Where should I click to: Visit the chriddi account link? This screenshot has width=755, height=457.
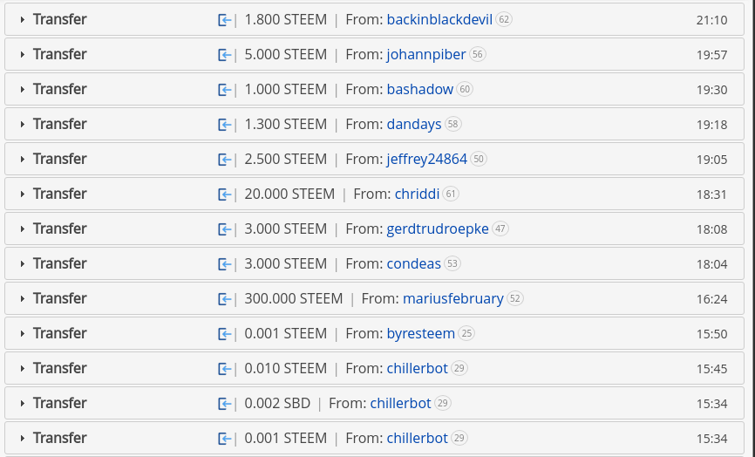417,194
